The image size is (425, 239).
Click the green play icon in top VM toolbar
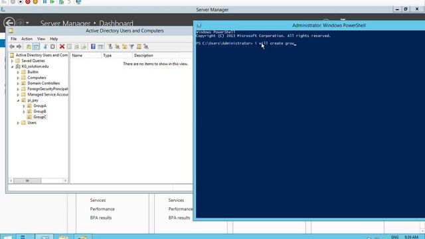52,2
